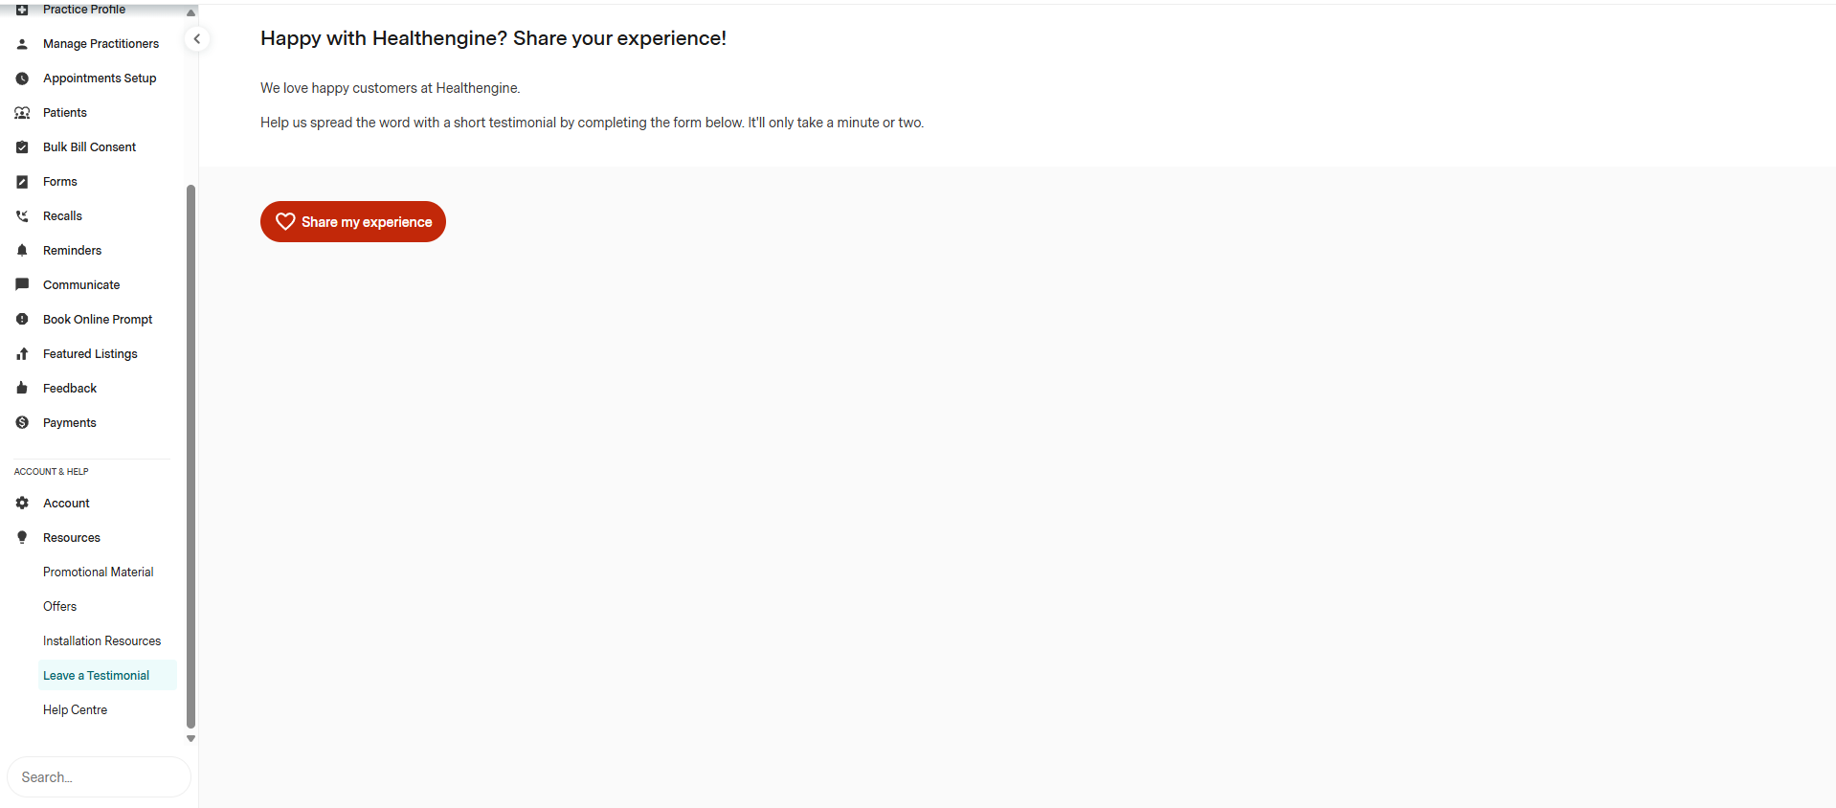Click the Share my experience button
1836x808 pixels.
pyautogui.click(x=353, y=222)
